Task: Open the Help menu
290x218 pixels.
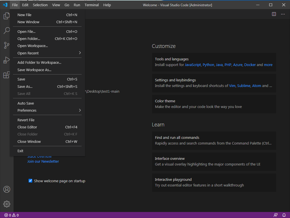Action: [107, 5]
